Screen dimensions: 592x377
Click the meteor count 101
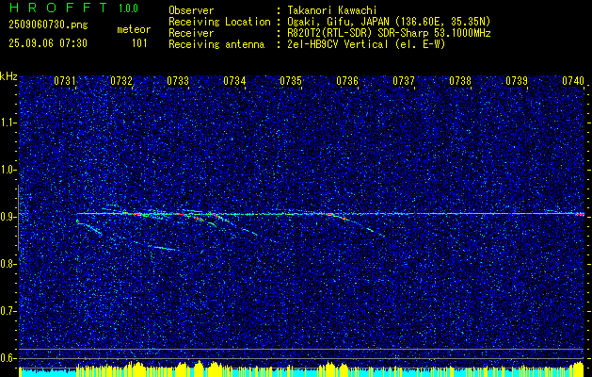139,43
